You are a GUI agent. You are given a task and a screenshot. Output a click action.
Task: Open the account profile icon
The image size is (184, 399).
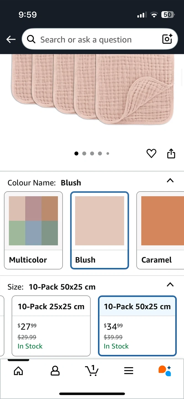[55, 371]
